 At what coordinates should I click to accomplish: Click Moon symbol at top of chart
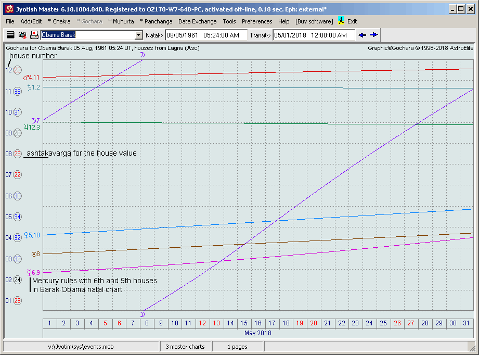click(x=142, y=54)
